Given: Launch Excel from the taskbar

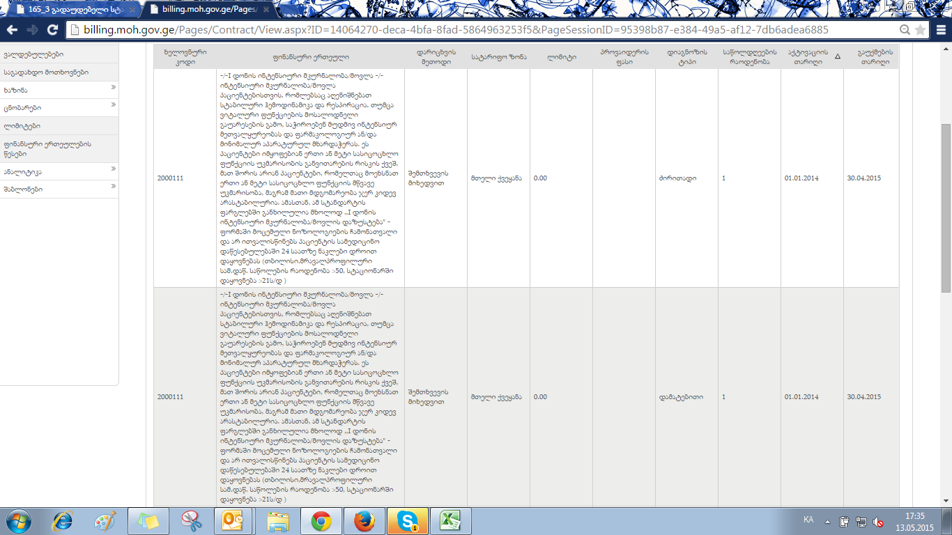Looking at the screenshot, I should pyautogui.click(x=450, y=521).
